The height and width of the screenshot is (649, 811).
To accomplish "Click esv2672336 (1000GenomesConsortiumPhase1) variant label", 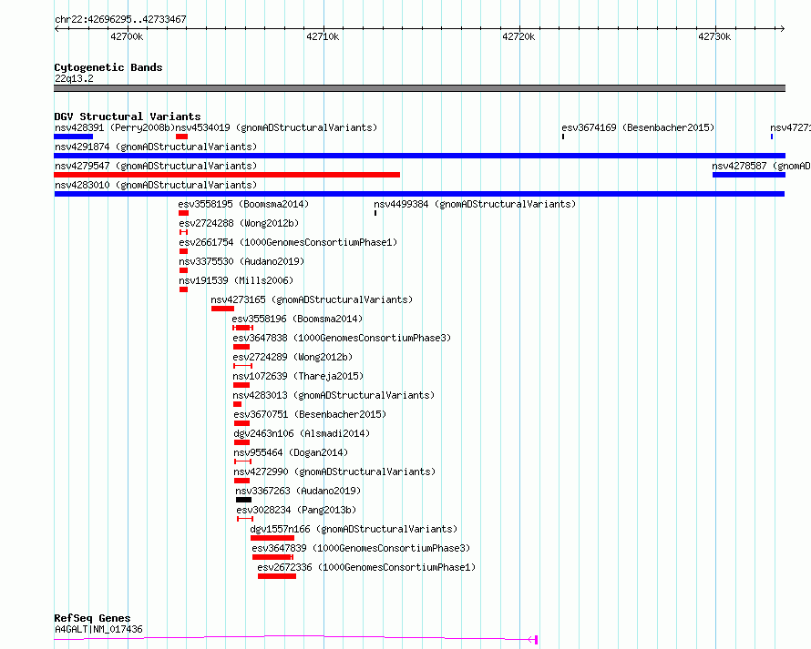I will [x=366, y=567].
